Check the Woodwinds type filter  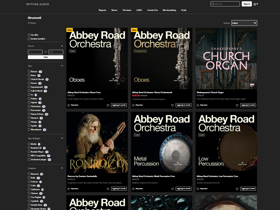pyautogui.click(x=29, y=130)
